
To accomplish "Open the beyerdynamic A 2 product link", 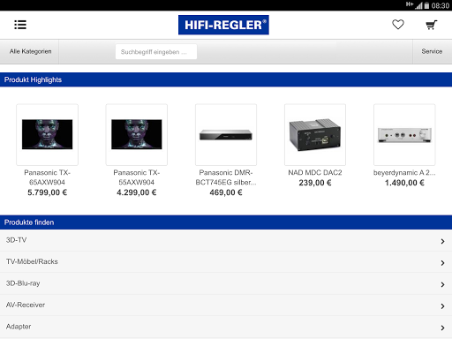I will (x=404, y=173).
